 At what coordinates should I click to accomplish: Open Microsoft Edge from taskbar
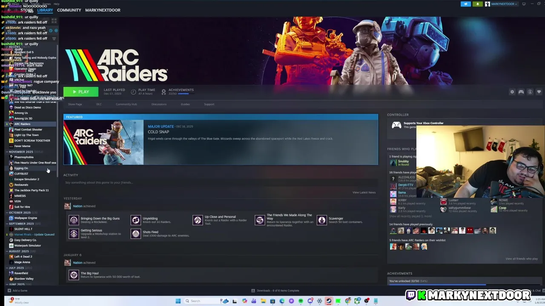[x=282, y=301]
